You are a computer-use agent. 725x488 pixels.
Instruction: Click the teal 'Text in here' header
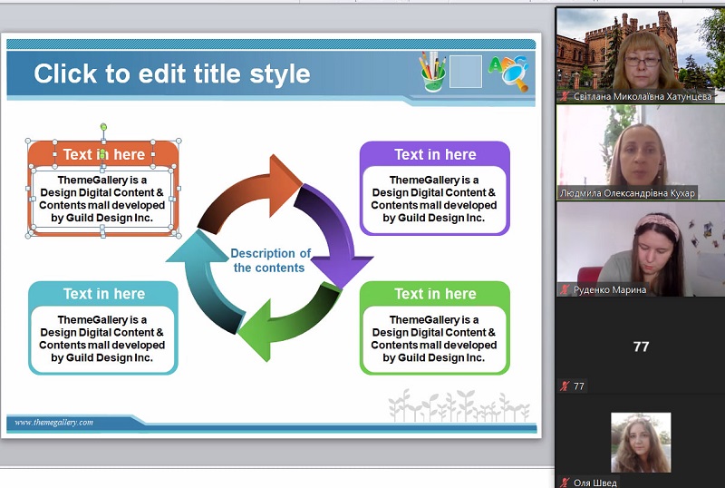point(104,294)
